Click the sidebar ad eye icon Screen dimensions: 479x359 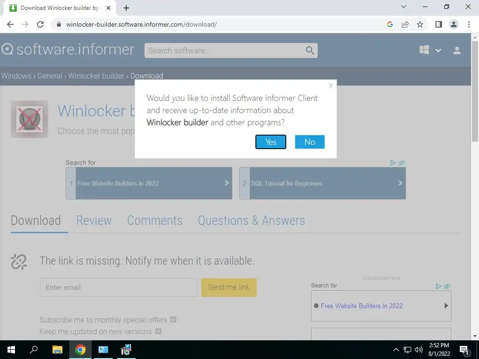point(447,287)
